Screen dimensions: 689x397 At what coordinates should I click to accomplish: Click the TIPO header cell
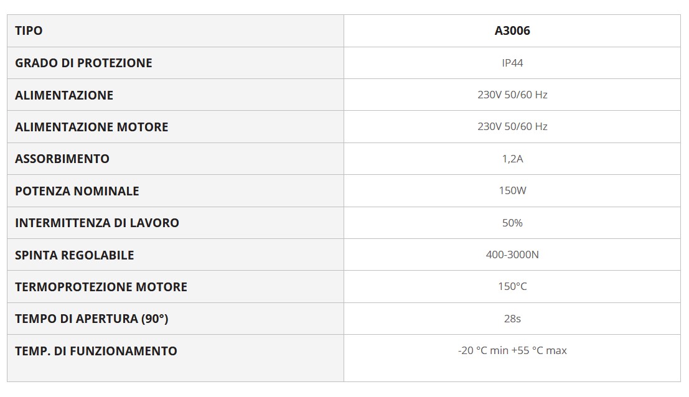[x=29, y=30]
